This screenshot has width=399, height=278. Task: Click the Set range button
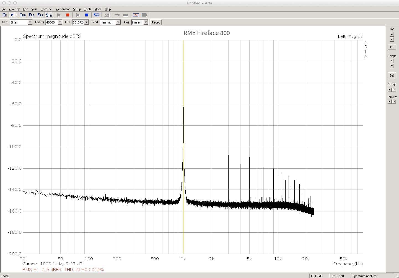pos(392,75)
